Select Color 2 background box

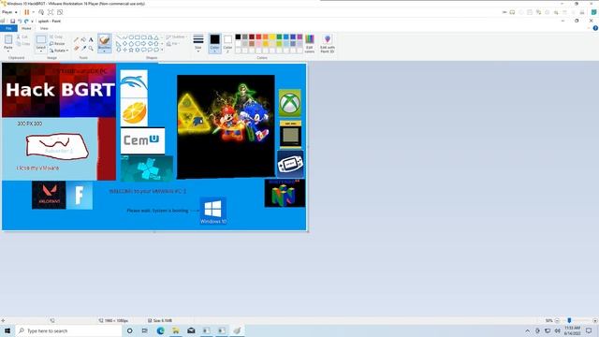click(227, 43)
